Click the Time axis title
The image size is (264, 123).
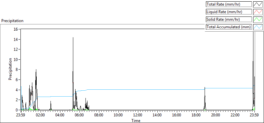(x=136, y=120)
